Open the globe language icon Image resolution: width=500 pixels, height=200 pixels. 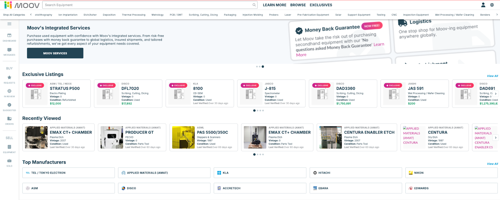tap(492, 5)
